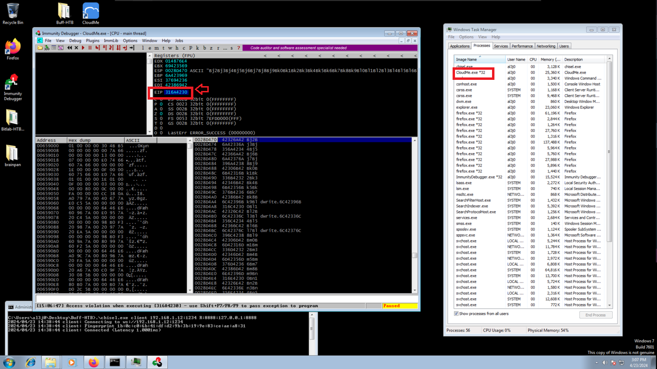Open Call stack with 'k' toolbar button
Viewport: 657px width, 369px height.
pyautogui.click(x=197, y=48)
